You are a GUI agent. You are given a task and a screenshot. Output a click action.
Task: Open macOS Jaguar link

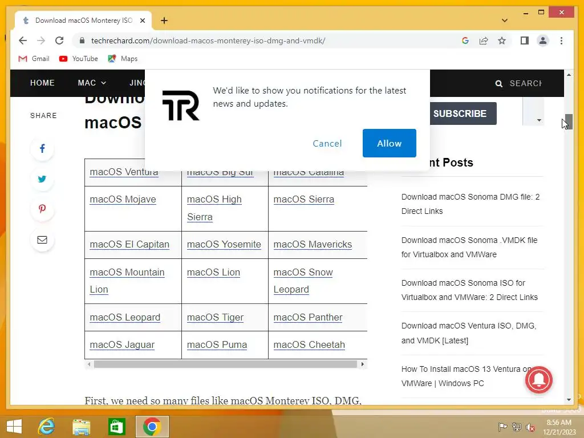122,345
